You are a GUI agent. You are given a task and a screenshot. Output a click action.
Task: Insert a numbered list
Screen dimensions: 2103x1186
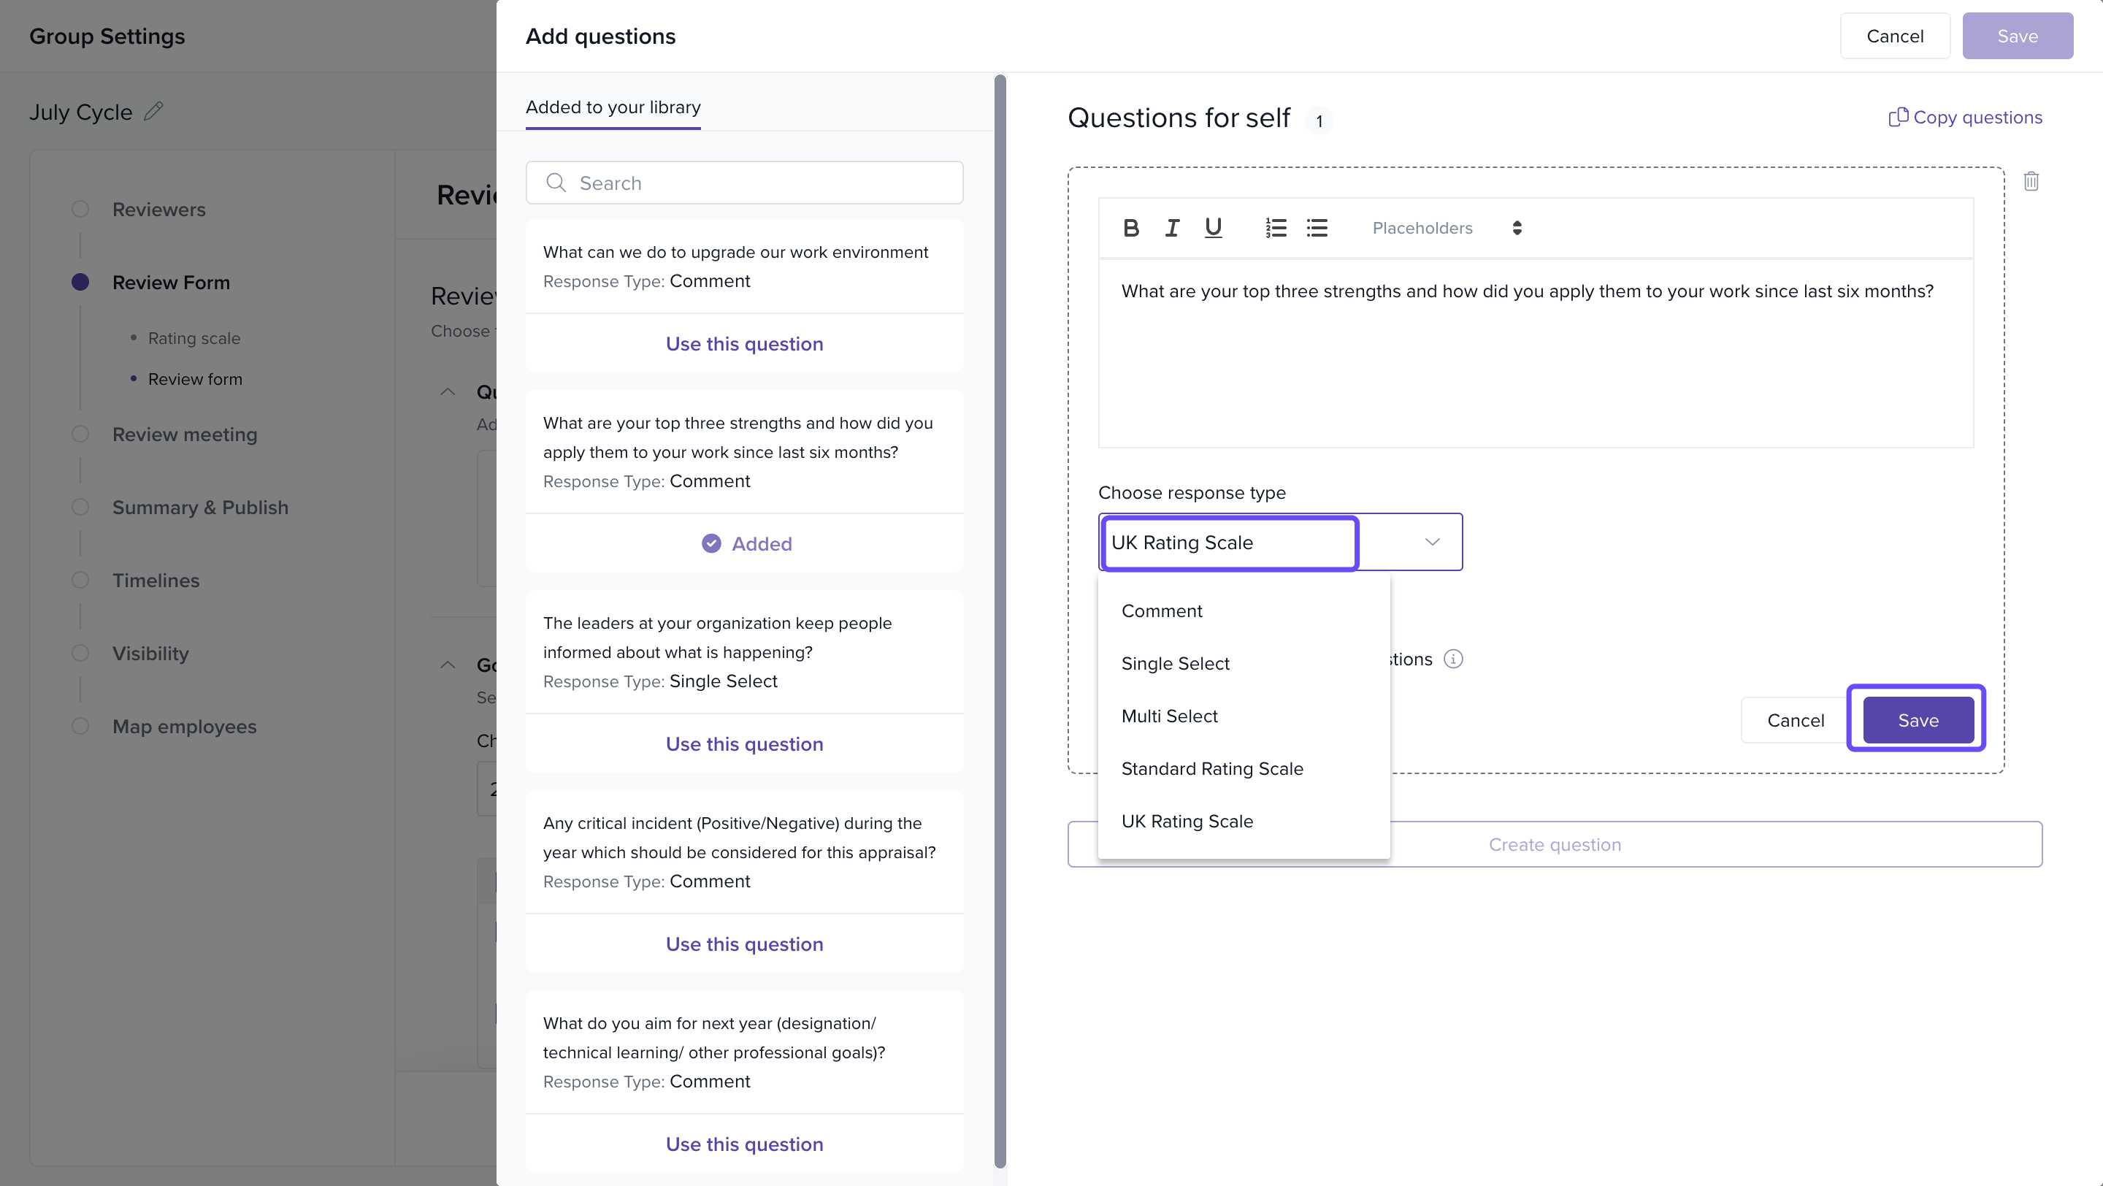1276,228
